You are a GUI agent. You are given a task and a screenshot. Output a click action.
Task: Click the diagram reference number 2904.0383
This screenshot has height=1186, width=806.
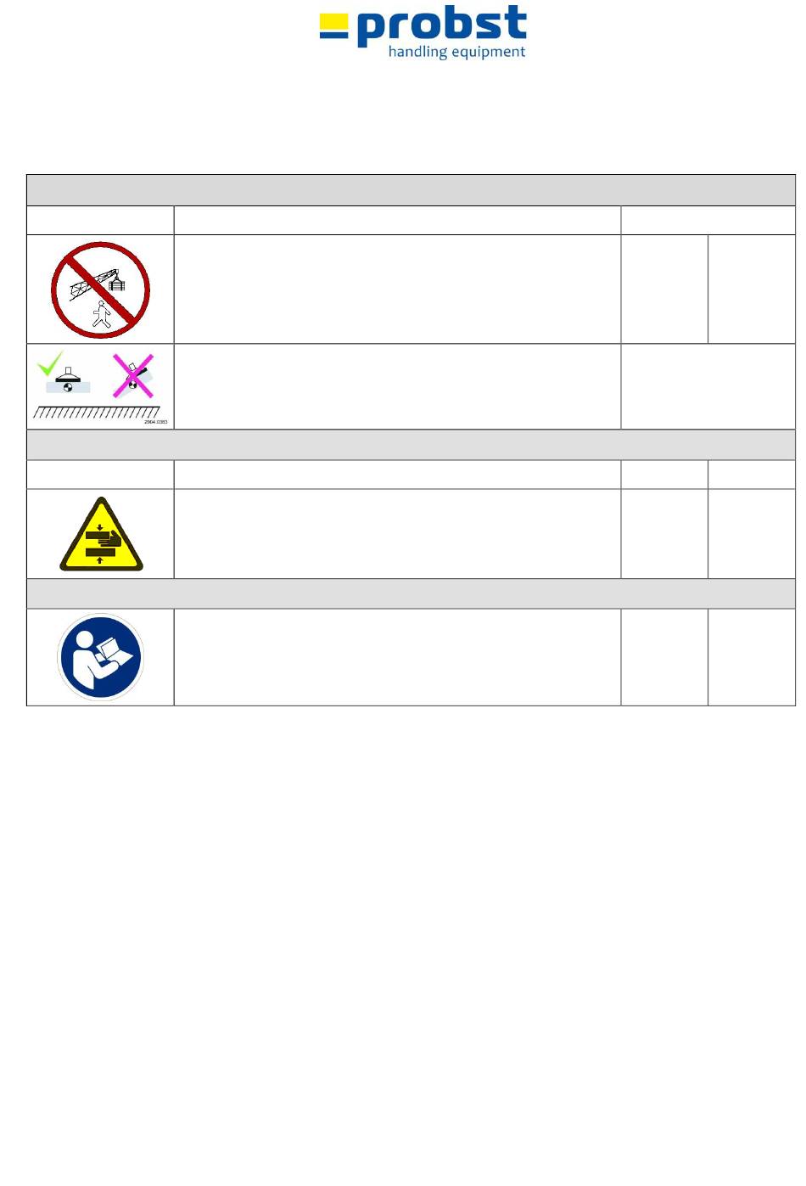pos(155,422)
